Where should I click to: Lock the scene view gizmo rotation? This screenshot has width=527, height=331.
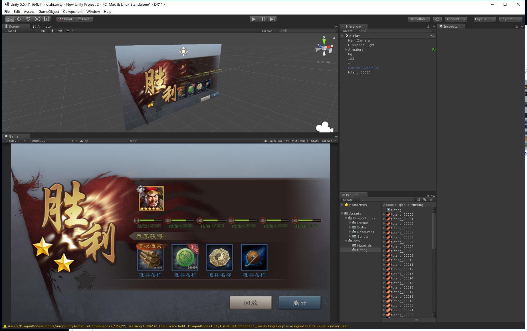click(x=334, y=38)
